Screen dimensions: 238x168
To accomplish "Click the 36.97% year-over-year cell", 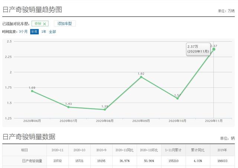I will pos(125,161).
